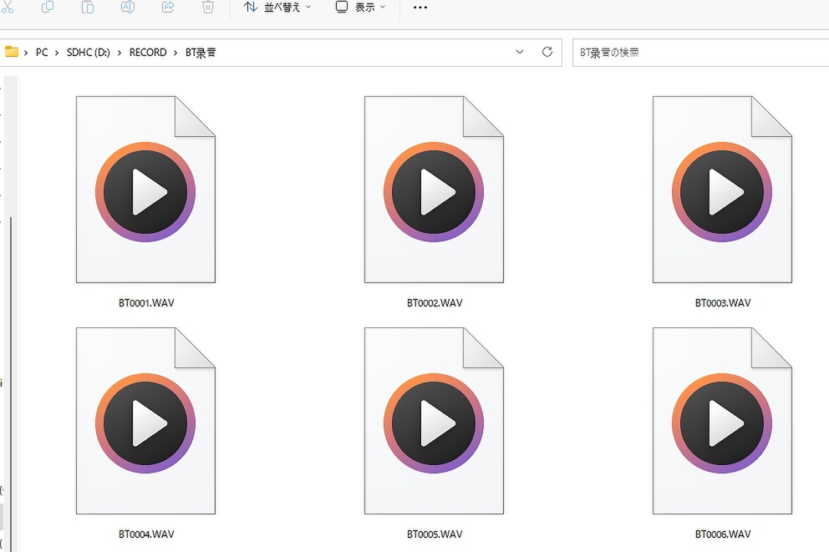This screenshot has width=829, height=552.
Task: Open the 表示 view dropdown
Action: click(361, 8)
